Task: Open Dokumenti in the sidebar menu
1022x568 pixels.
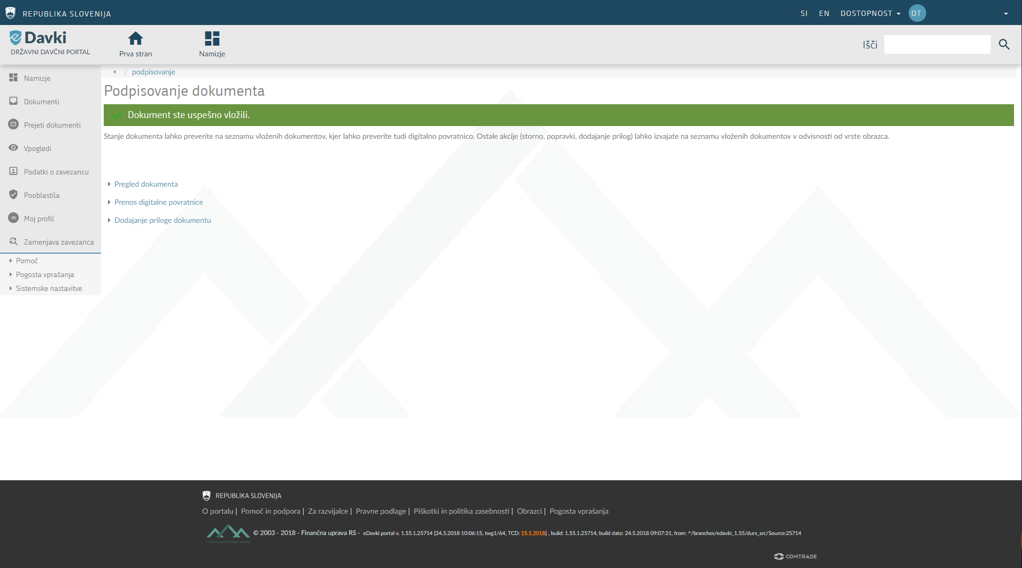Action: (41, 102)
